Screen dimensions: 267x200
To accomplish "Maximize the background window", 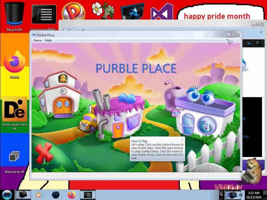I will 258,24.
